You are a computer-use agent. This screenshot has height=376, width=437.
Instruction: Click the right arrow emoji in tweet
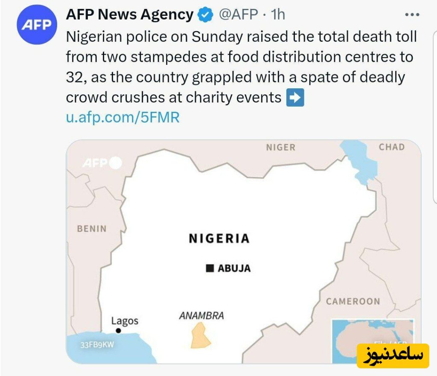(x=295, y=98)
